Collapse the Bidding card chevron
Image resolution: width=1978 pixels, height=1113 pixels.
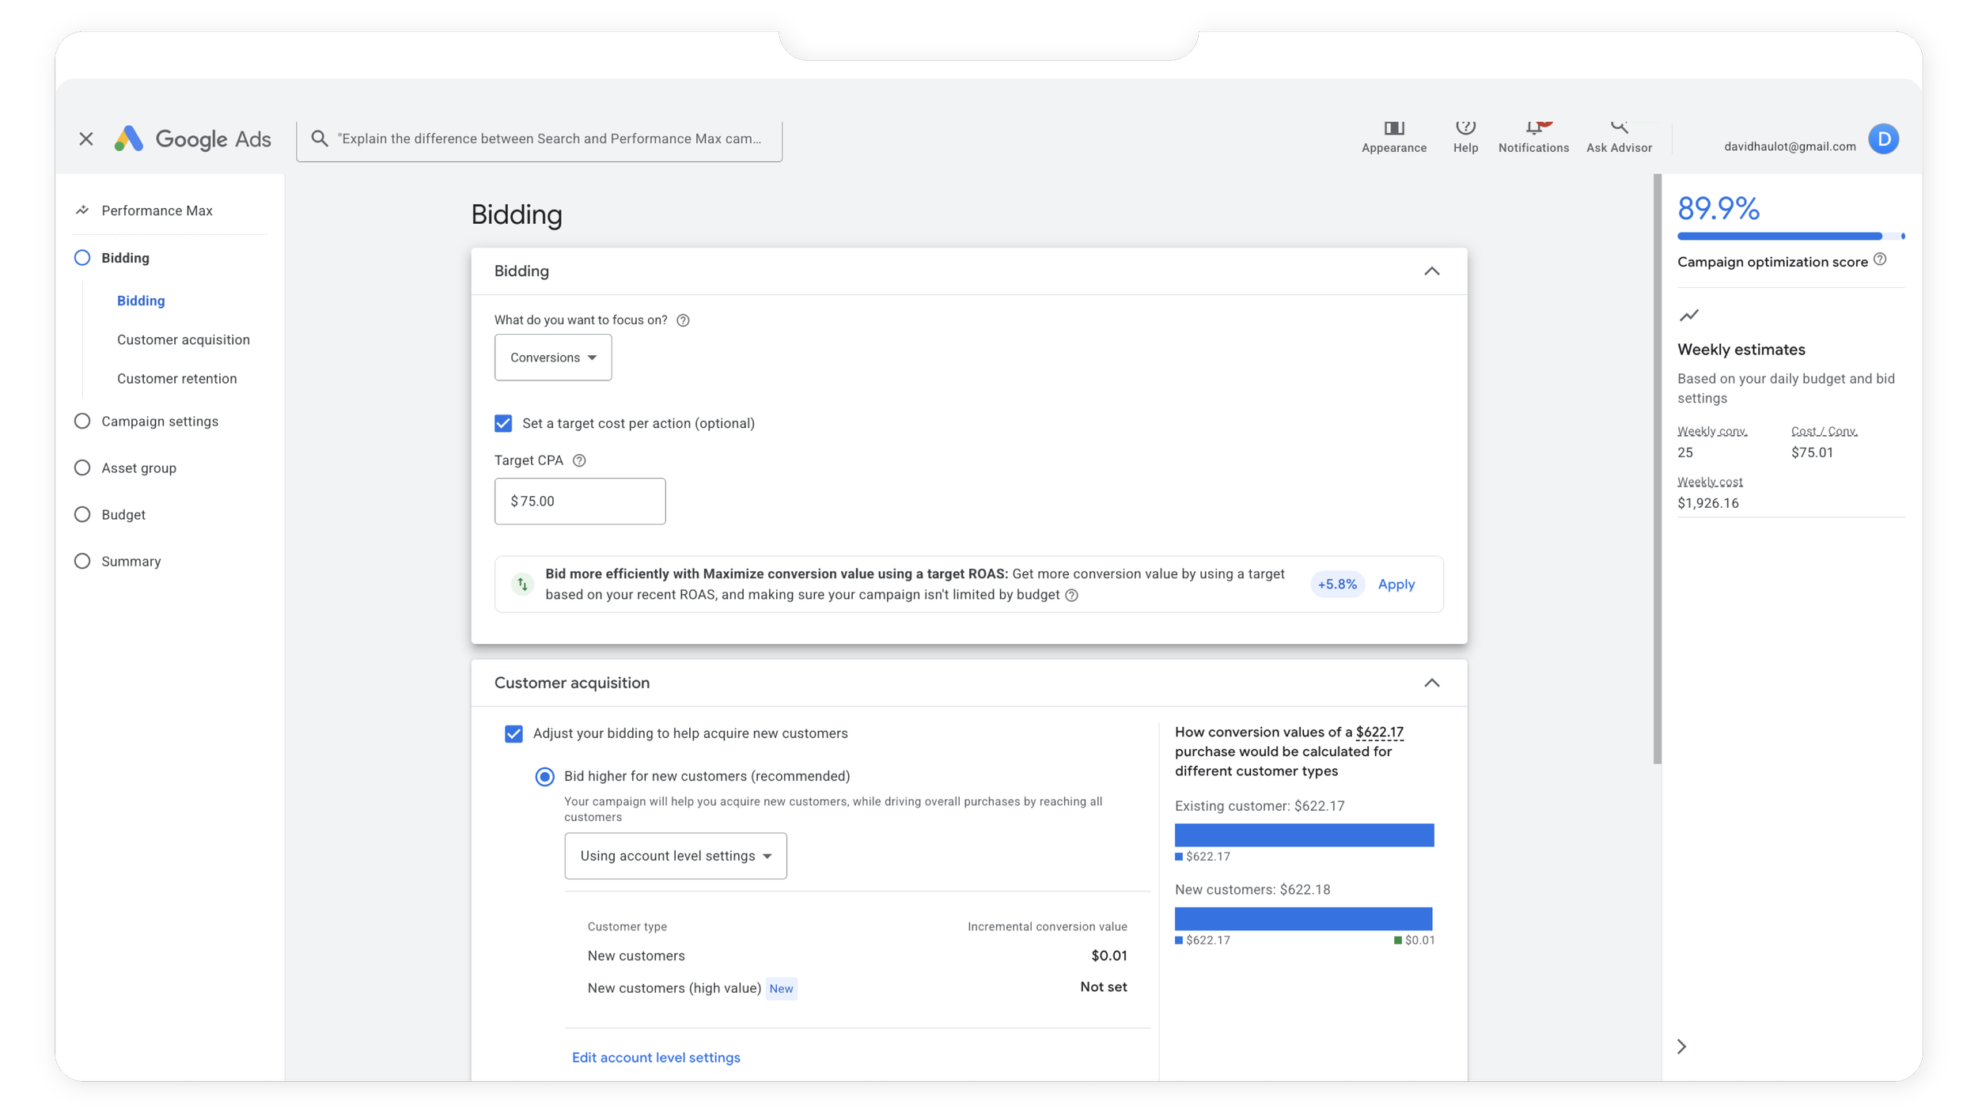[1431, 271]
